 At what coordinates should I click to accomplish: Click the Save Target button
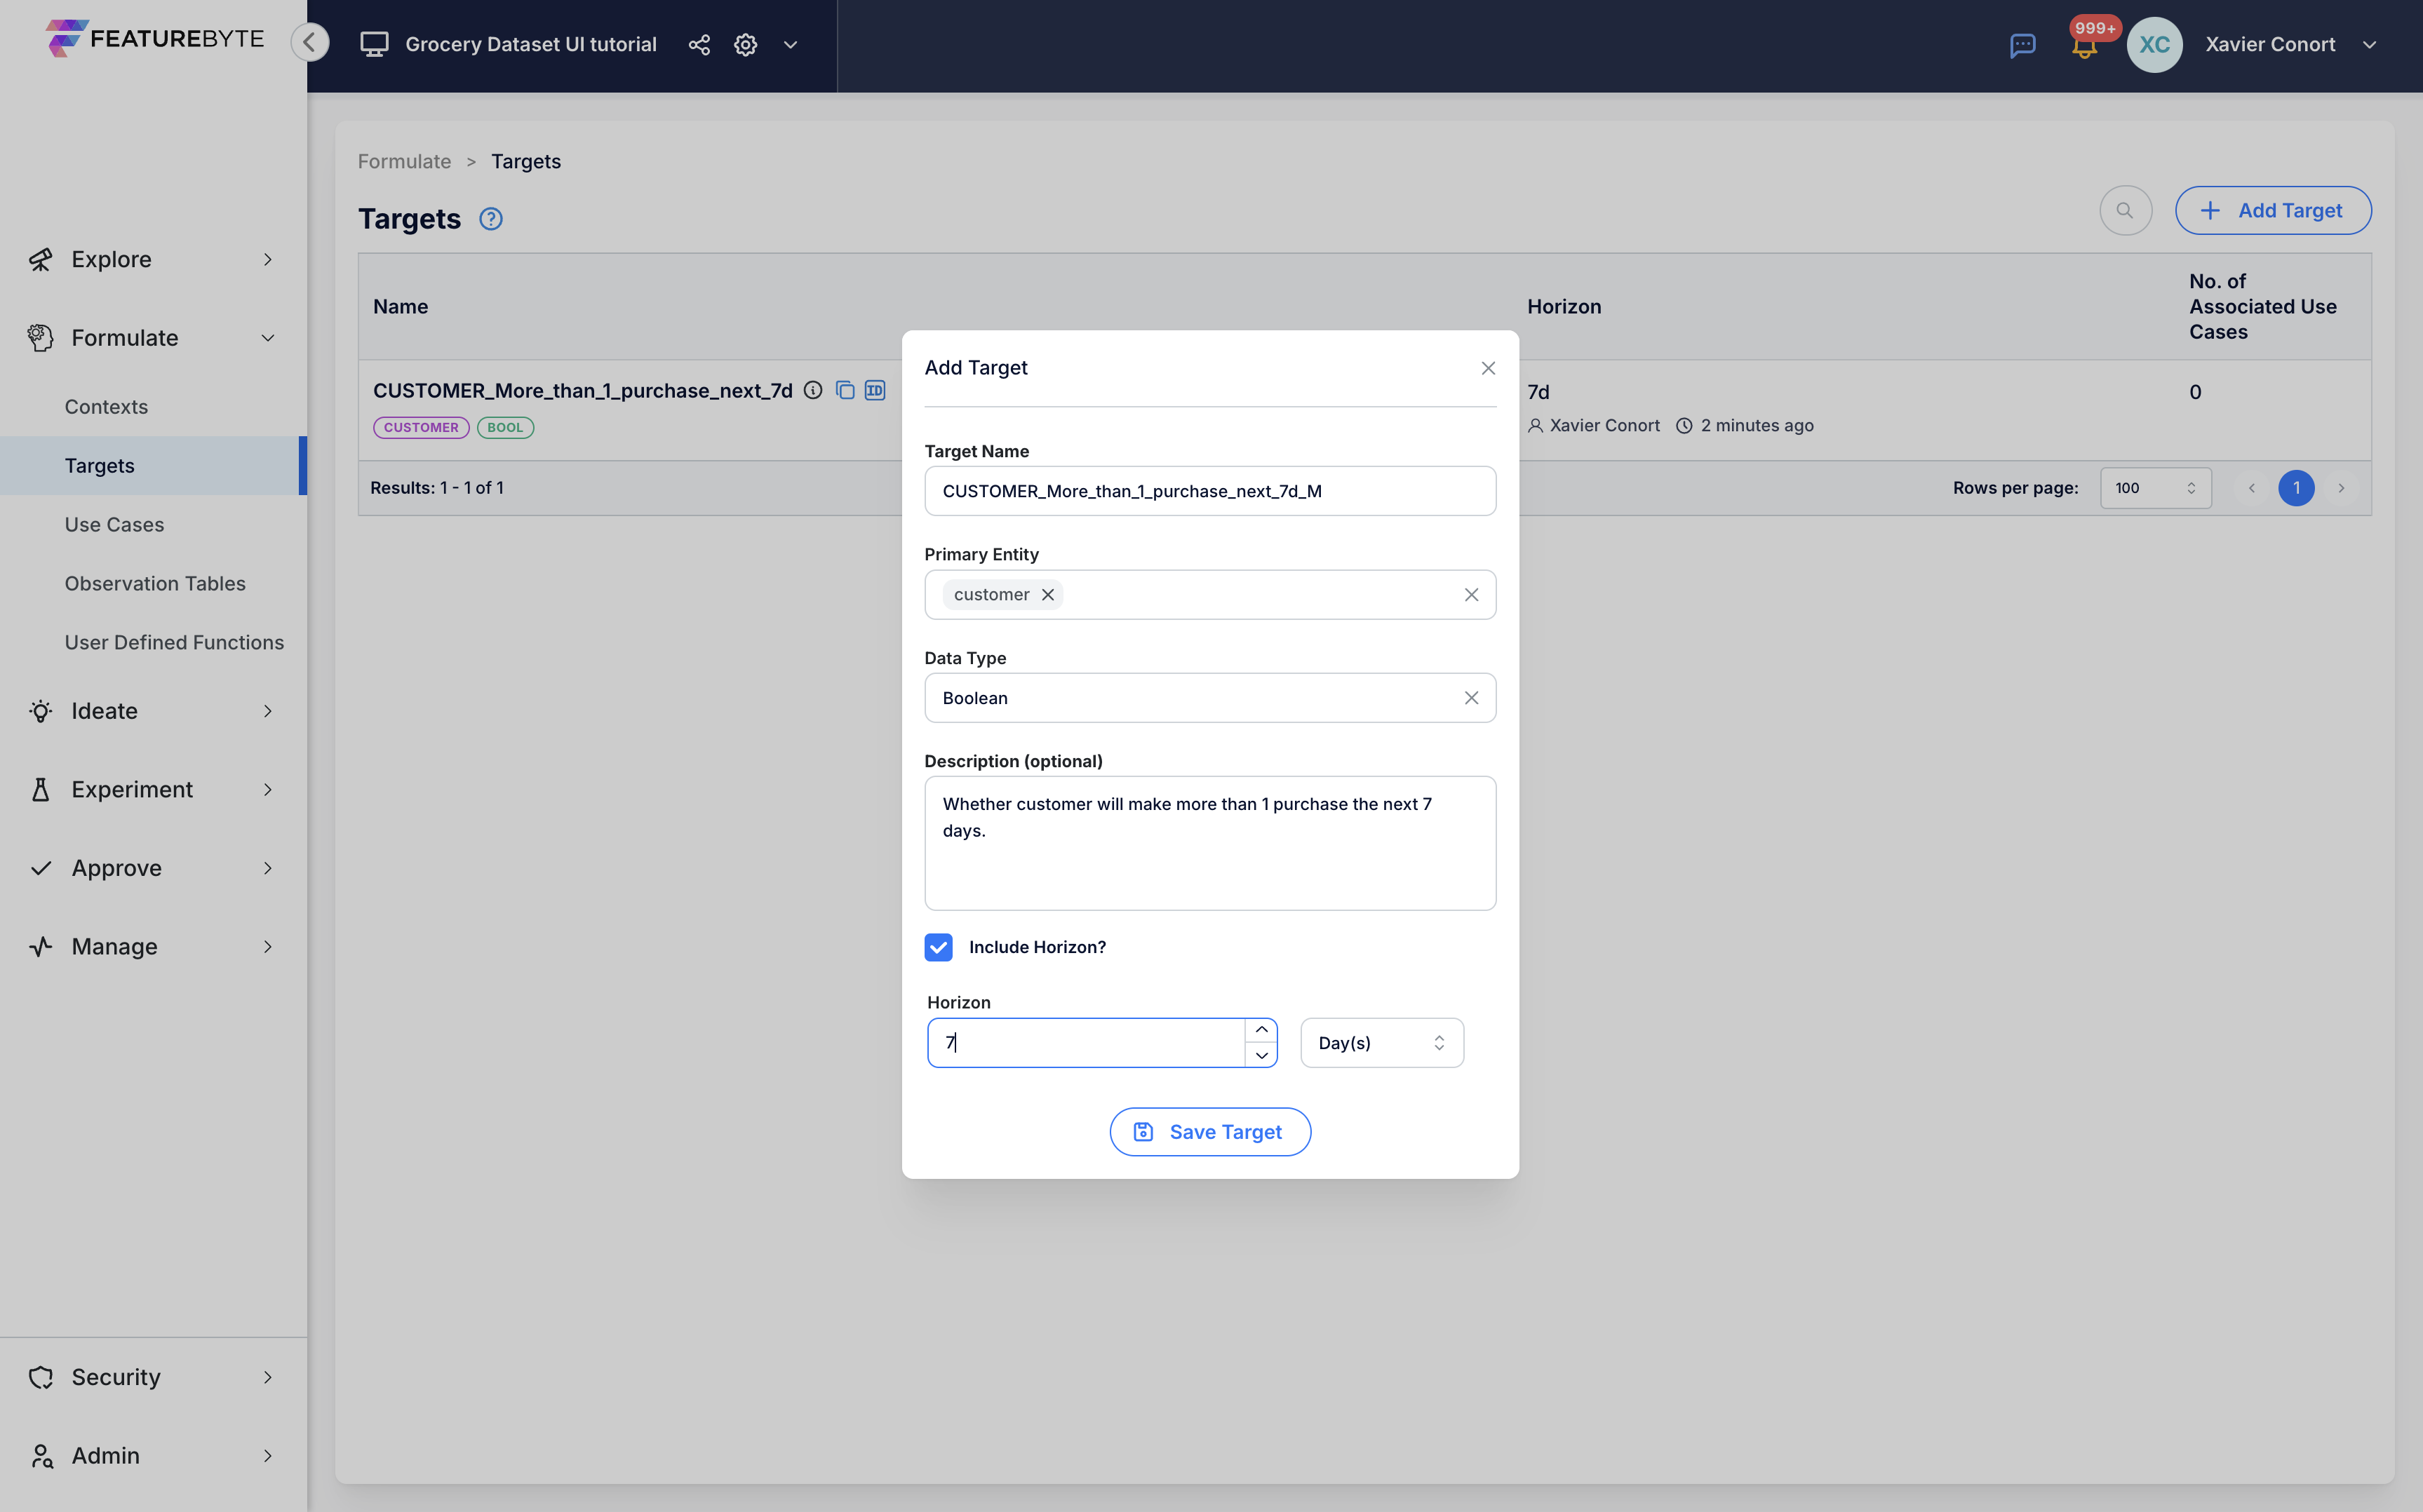1211,1130
